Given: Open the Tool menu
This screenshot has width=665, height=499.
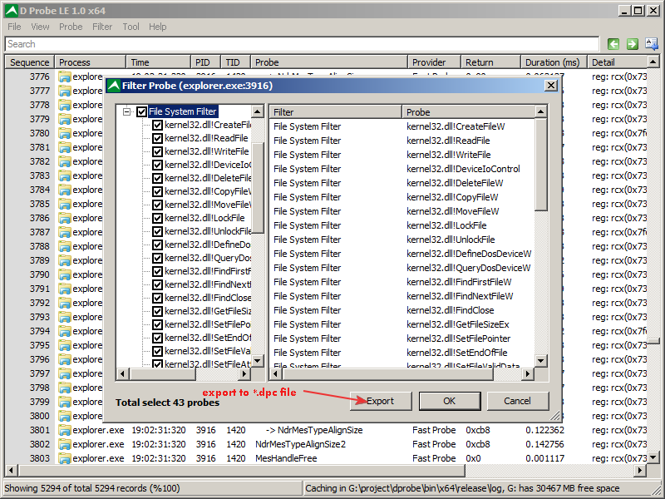Looking at the screenshot, I should [131, 27].
